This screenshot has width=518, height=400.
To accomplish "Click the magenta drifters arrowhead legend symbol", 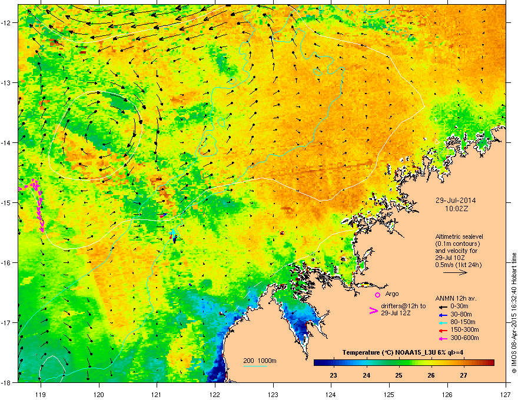I will pos(373,310).
